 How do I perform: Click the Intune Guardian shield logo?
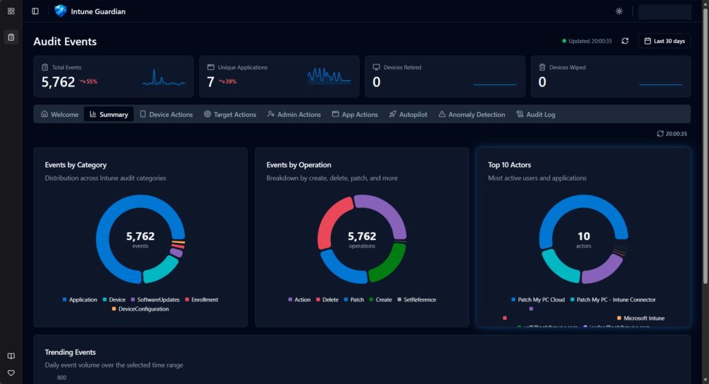pyautogui.click(x=60, y=11)
